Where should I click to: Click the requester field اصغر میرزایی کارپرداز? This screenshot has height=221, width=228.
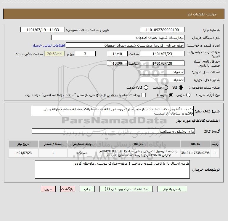pos(125,45)
